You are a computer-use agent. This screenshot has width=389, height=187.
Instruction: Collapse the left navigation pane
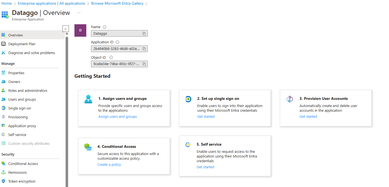65,28
